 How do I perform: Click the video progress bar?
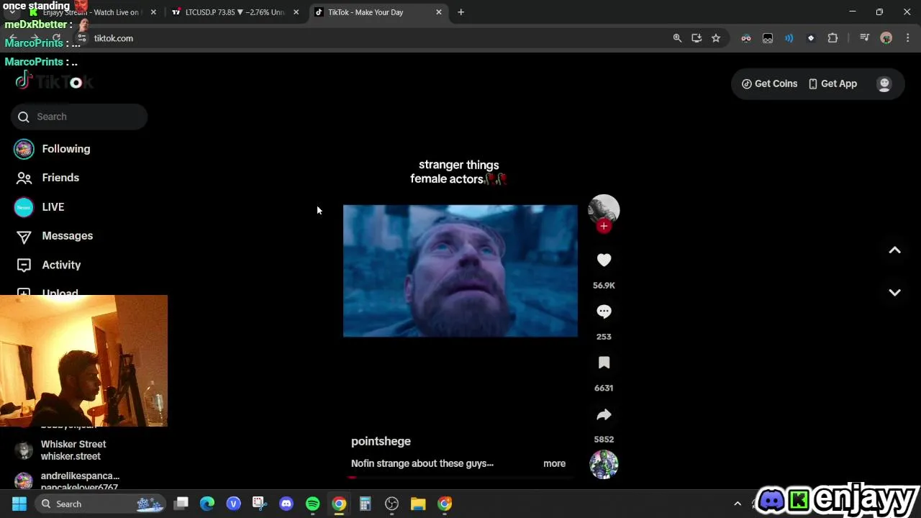click(x=460, y=477)
